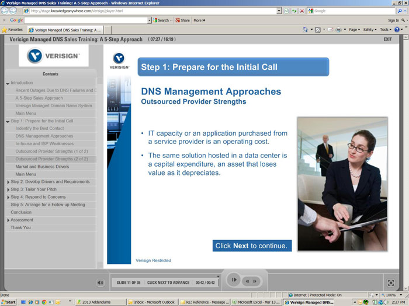Expand Step 4: Respond to Concerns
The image size is (409, 306).
coord(8,197)
